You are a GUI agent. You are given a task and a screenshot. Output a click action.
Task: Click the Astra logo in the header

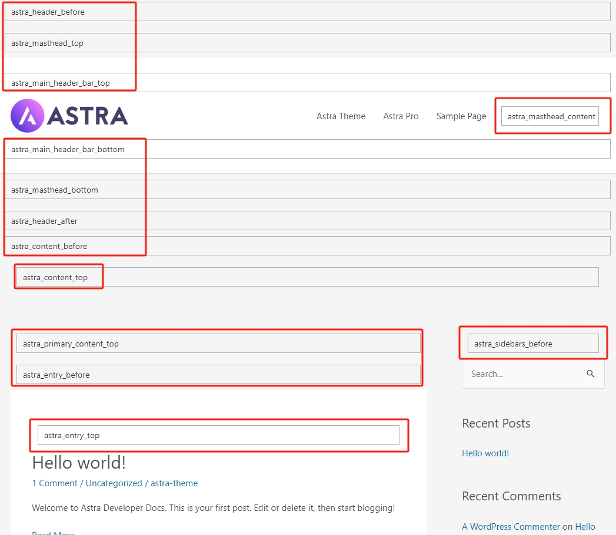click(x=69, y=116)
